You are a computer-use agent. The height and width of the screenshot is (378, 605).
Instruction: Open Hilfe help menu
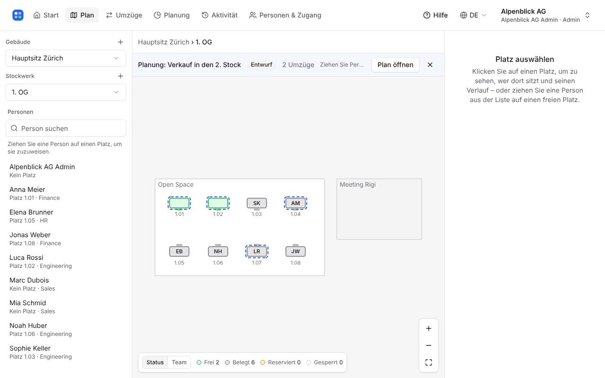coord(435,15)
